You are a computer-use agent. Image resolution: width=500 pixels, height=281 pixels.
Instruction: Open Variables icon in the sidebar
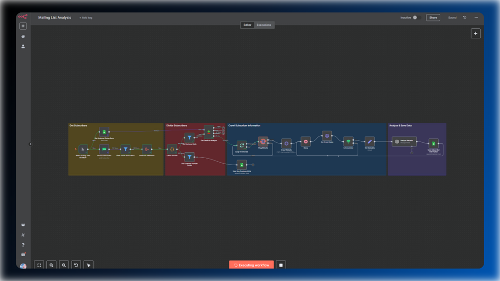(x=23, y=235)
